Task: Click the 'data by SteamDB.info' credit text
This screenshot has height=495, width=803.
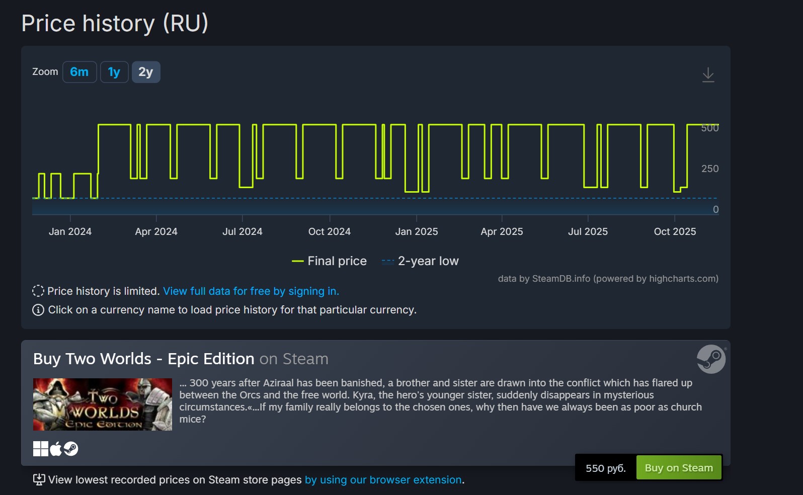Action: pos(608,279)
